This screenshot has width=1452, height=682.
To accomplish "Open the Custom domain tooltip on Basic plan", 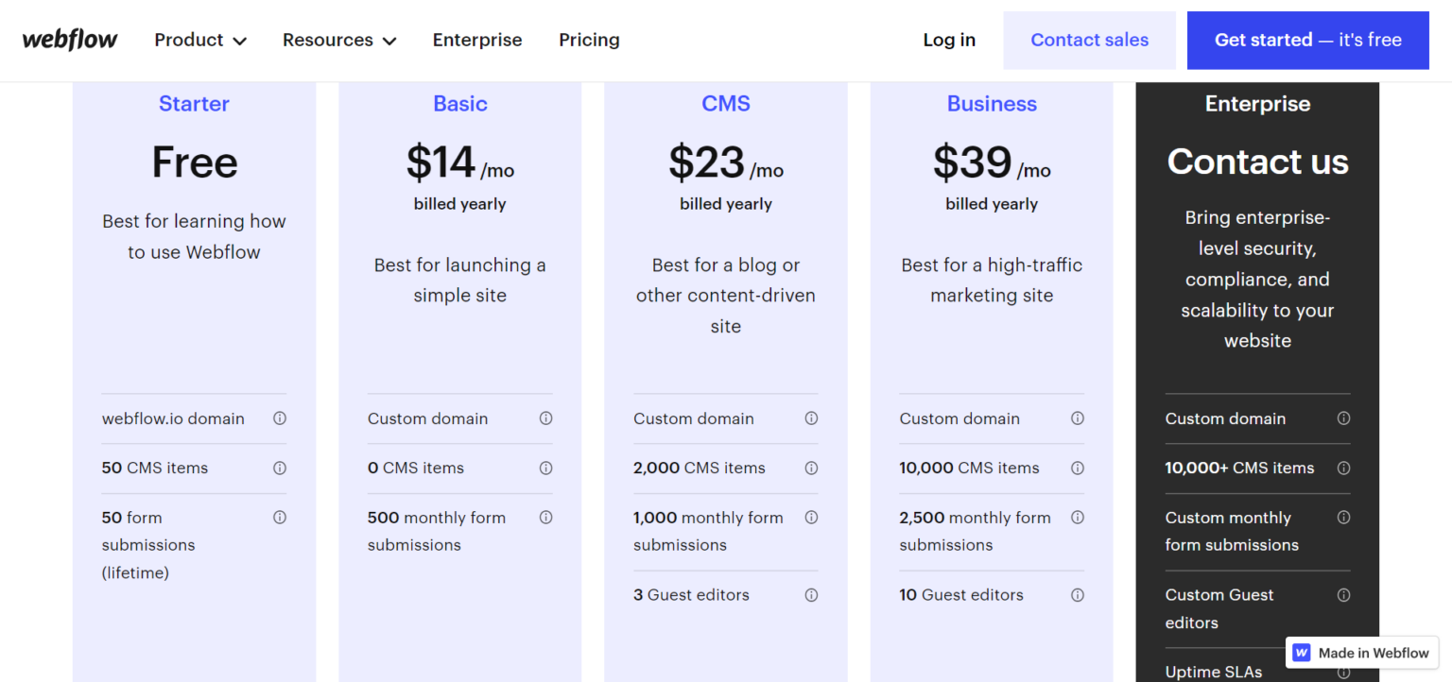I will pos(545,418).
